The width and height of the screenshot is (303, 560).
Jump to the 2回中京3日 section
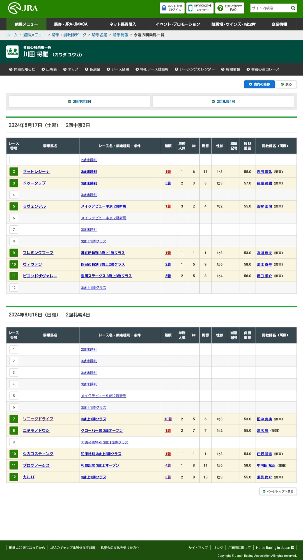coord(79,101)
